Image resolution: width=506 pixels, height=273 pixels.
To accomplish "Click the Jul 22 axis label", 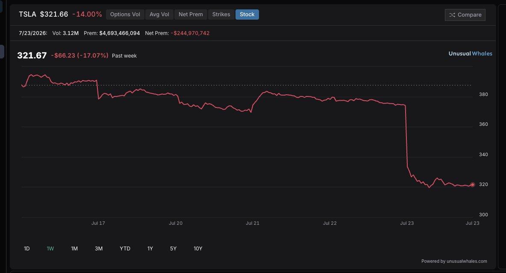I will pyautogui.click(x=330, y=223).
